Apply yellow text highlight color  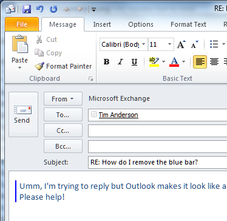click(154, 62)
